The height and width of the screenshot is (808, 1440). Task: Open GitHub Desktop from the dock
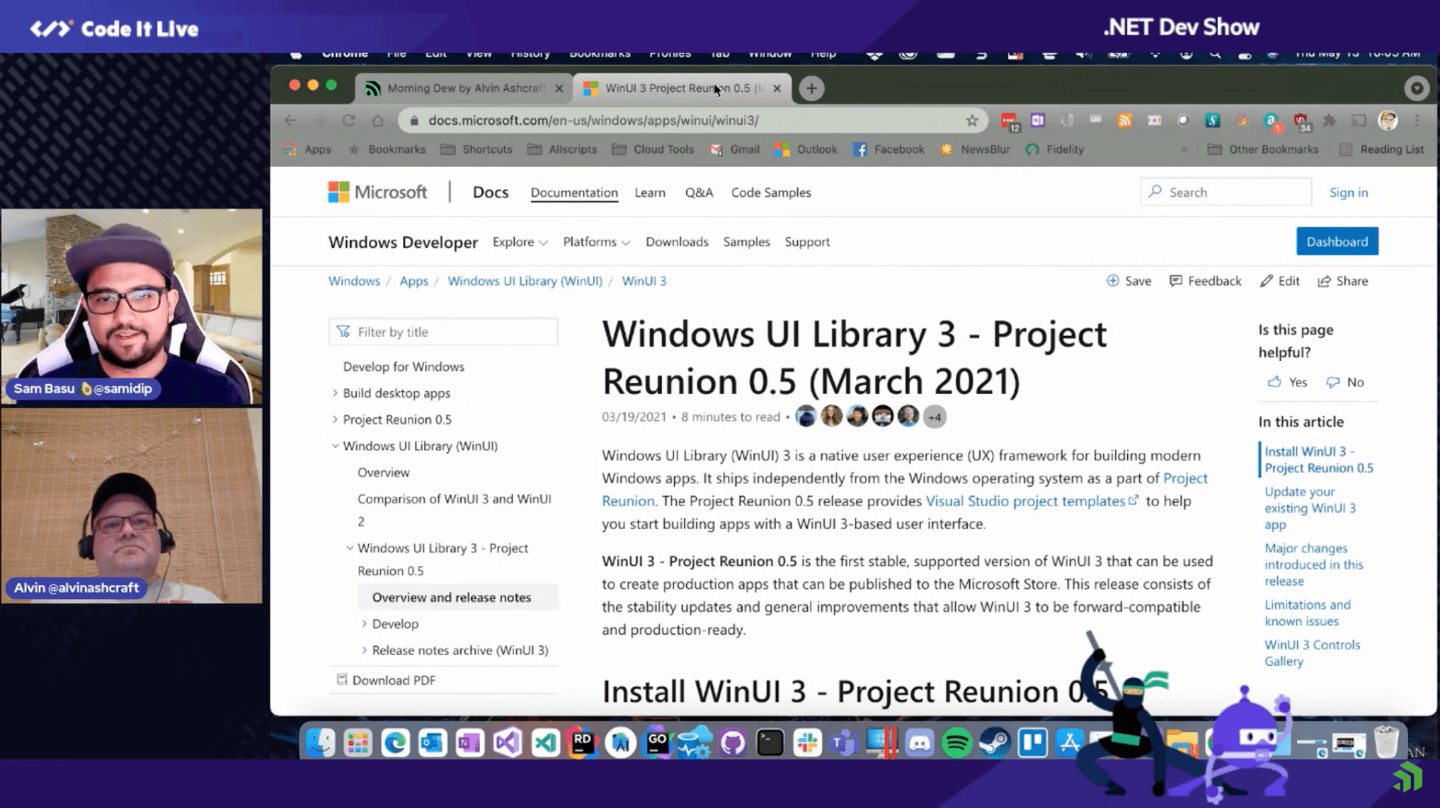pyautogui.click(x=733, y=742)
